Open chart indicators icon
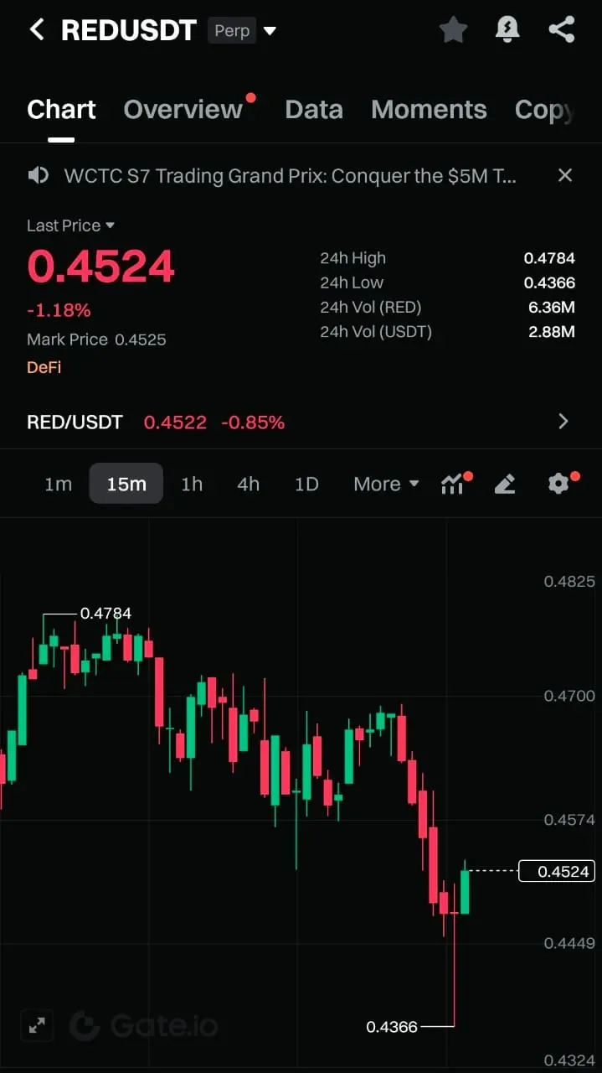 click(x=453, y=484)
